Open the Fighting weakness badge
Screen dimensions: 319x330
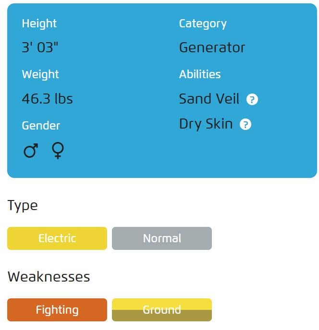pyautogui.click(x=57, y=309)
